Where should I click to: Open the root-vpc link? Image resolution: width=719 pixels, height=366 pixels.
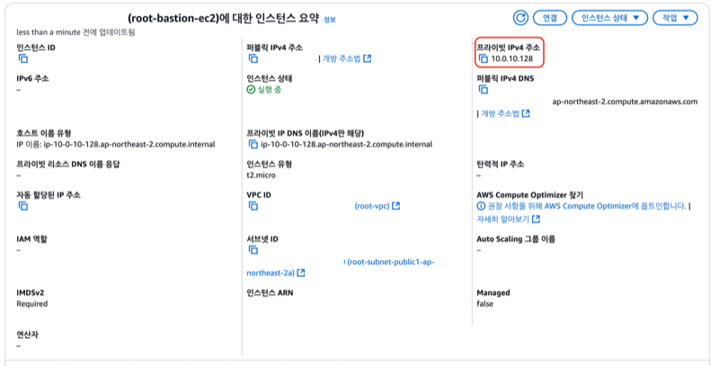click(377, 206)
